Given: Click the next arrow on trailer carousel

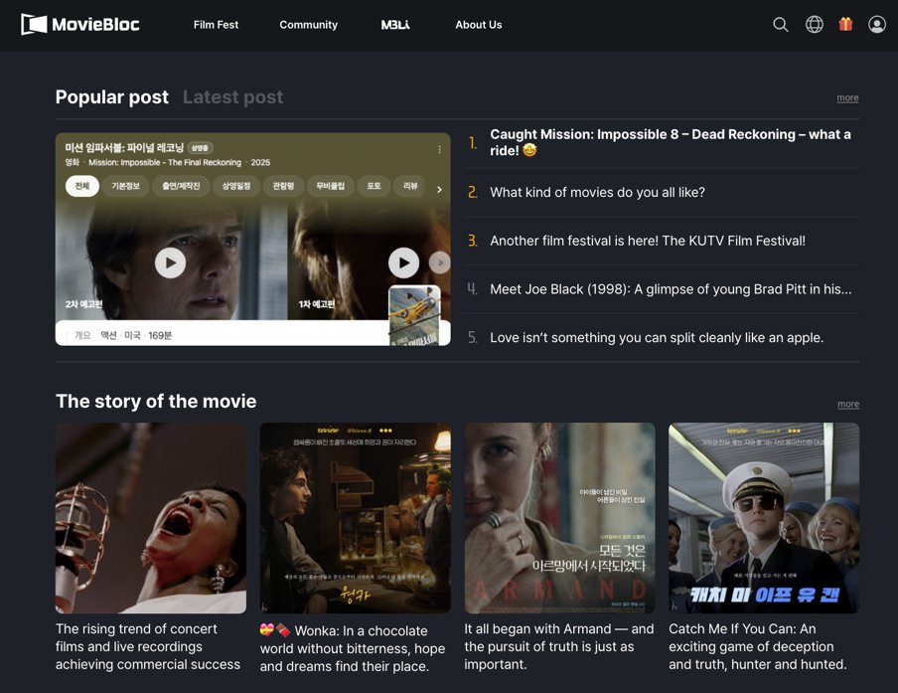Looking at the screenshot, I should click(x=440, y=262).
